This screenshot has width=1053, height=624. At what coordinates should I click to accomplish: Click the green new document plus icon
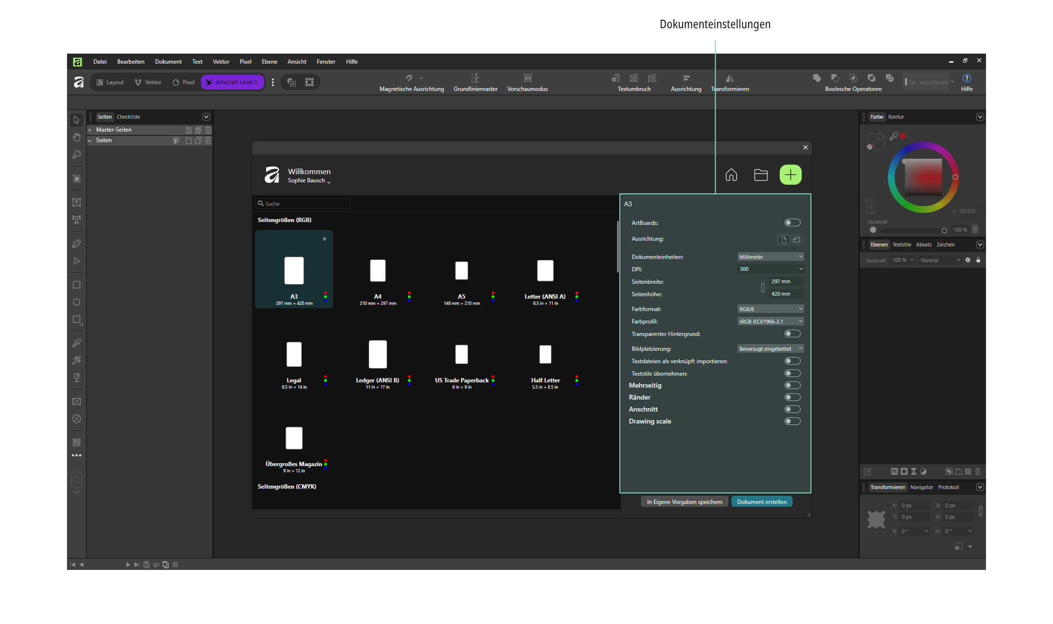pos(791,175)
